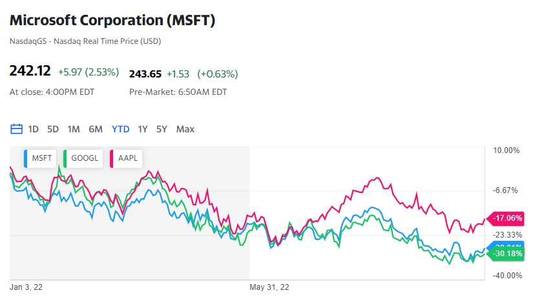The height and width of the screenshot is (306, 535).
Task: Toggle the AAPL comparison chip
Action: click(x=126, y=158)
